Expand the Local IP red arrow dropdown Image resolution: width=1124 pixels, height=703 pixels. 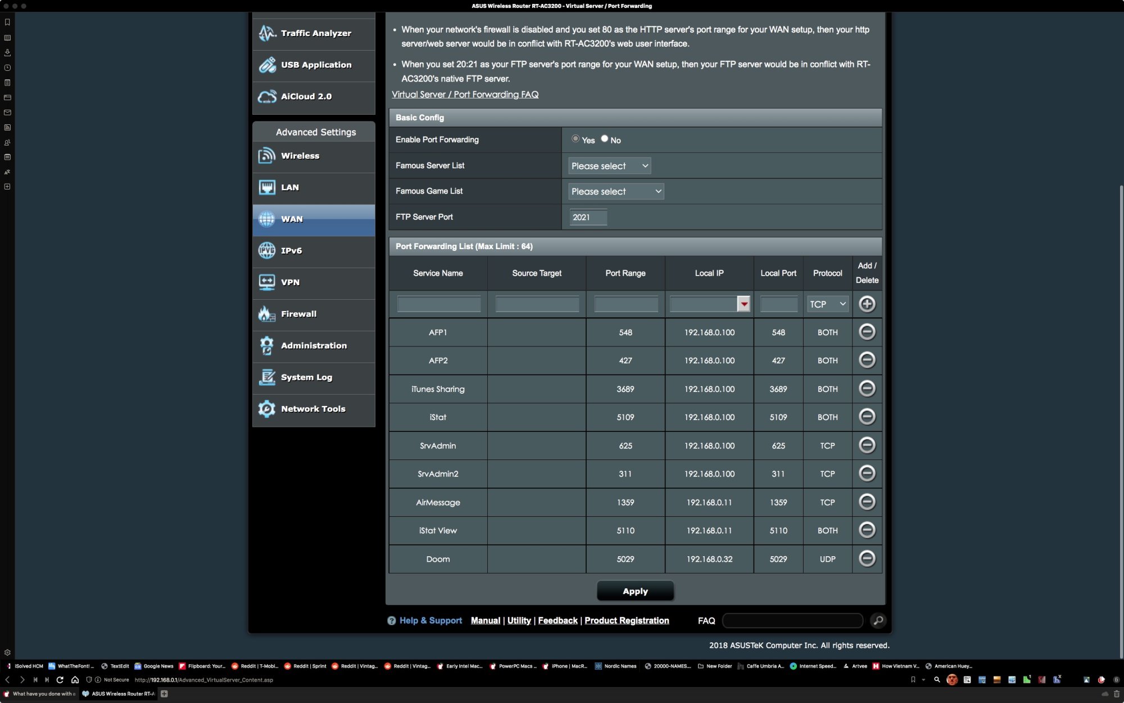click(744, 304)
